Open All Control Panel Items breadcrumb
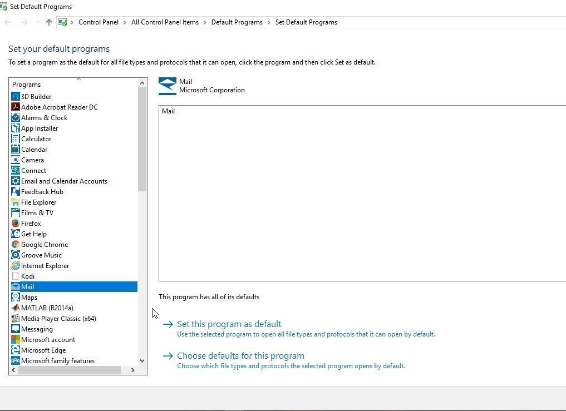 [165, 22]
